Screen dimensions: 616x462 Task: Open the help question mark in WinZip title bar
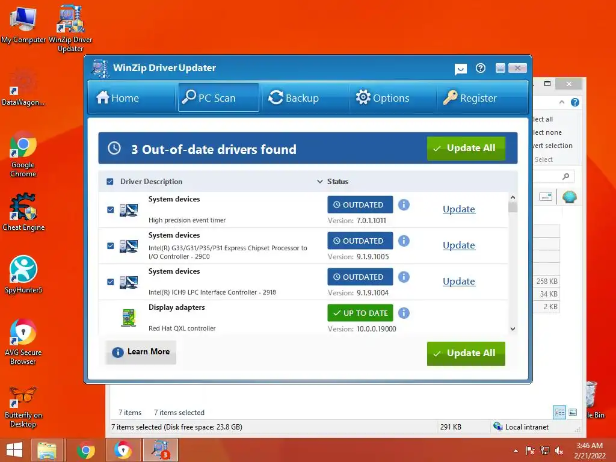(480, 68)
